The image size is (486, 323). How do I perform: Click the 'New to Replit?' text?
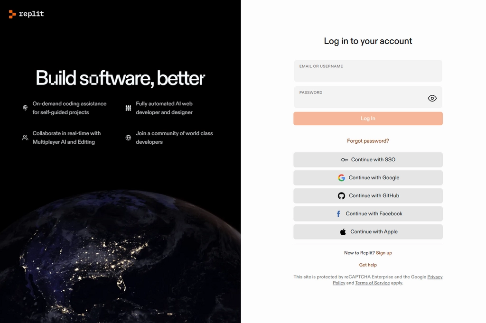click(x=359, y=253)
